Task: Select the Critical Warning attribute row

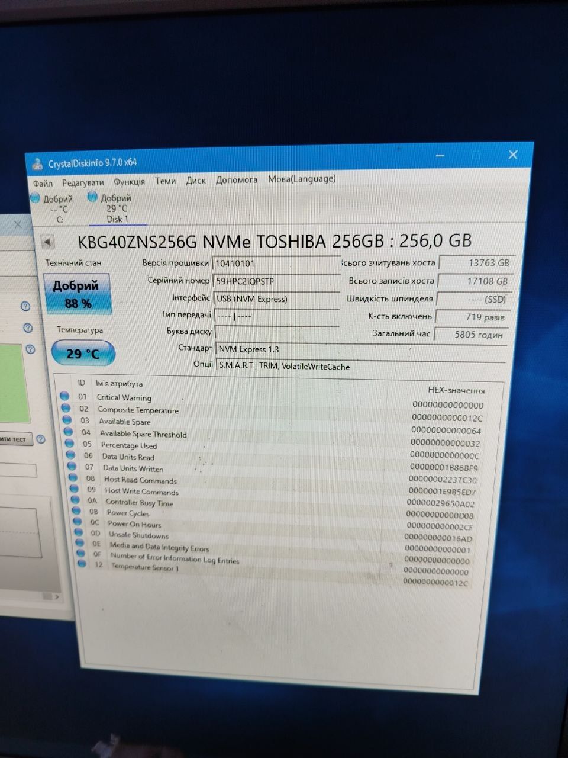Action: click(272, 401)
